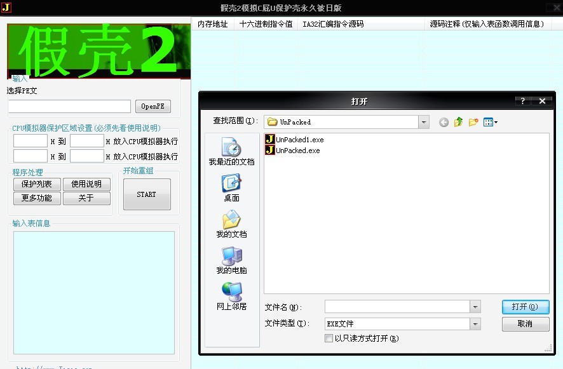Expand the file name (文件名) dropdown arrow
Screen dimensions: 563x369
475,307
